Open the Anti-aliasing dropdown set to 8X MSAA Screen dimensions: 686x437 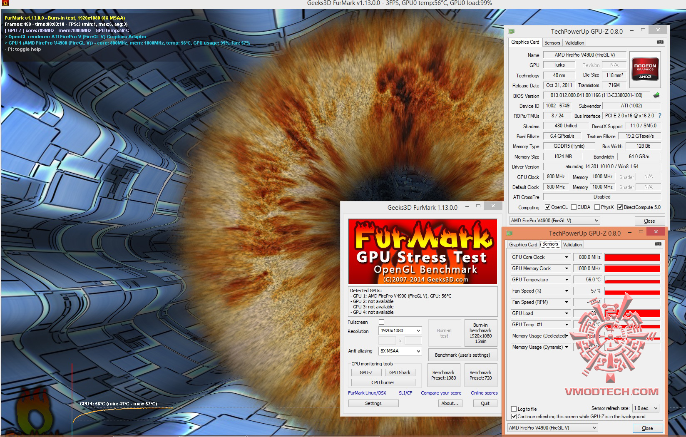click(x=400, y=351)
